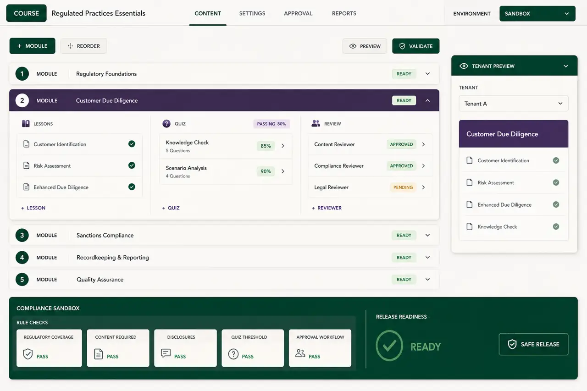The image size is (587, 391).
Task: Switch to the Settings tab
Action: (252, 13)
